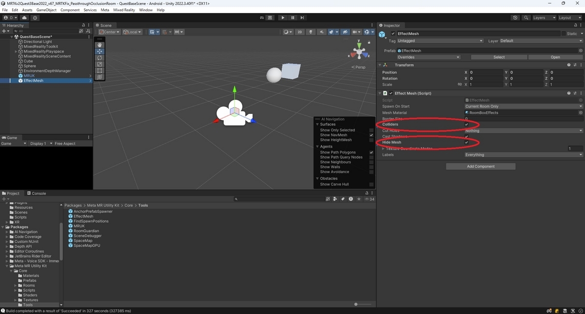
Task: Toggle scene lighting icon
Action: (x=311, y=32)
